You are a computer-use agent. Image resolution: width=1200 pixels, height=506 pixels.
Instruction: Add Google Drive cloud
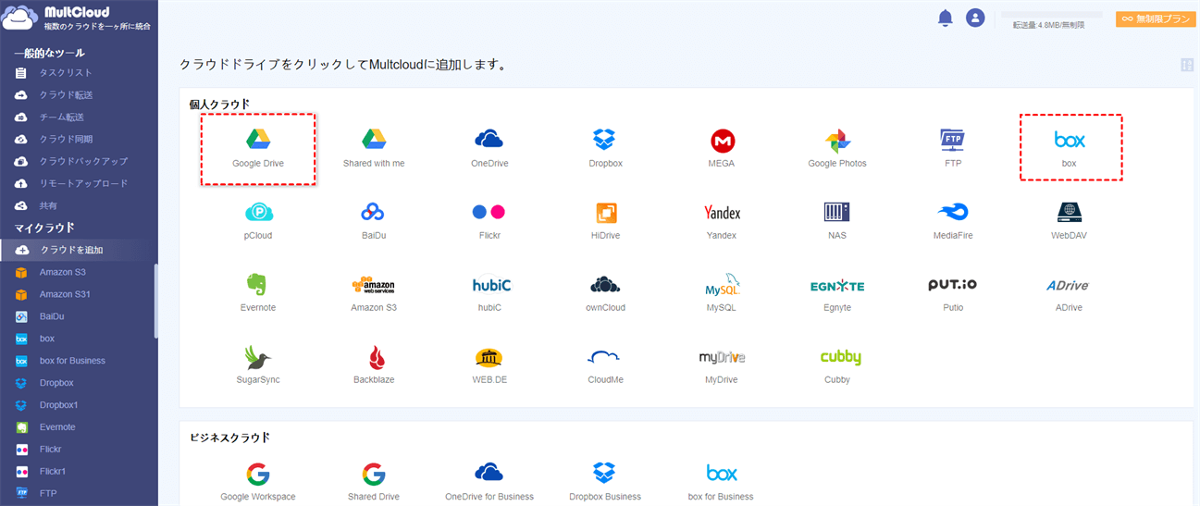click(258, 149)
